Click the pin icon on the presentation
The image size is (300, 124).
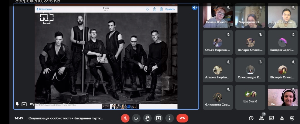(17, 104)
